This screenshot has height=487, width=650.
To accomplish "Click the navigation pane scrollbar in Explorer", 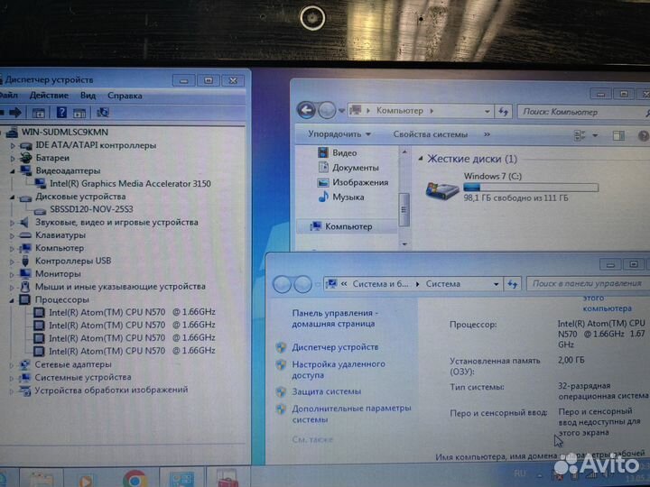I will (x=404, y=209).
